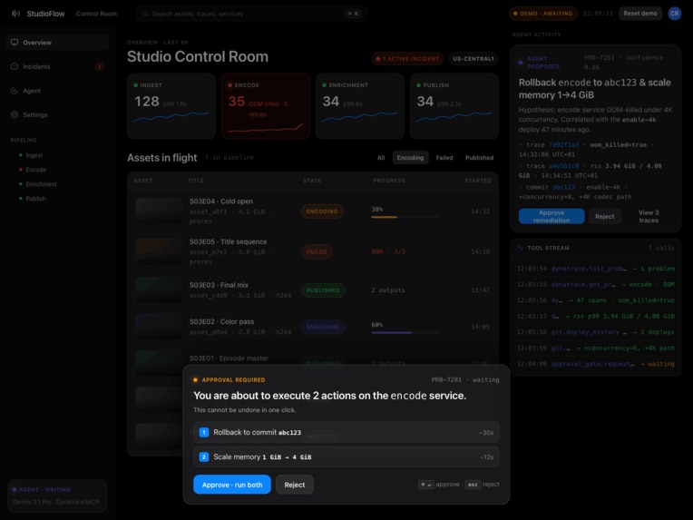Switch to the Published filter tab

479,157
